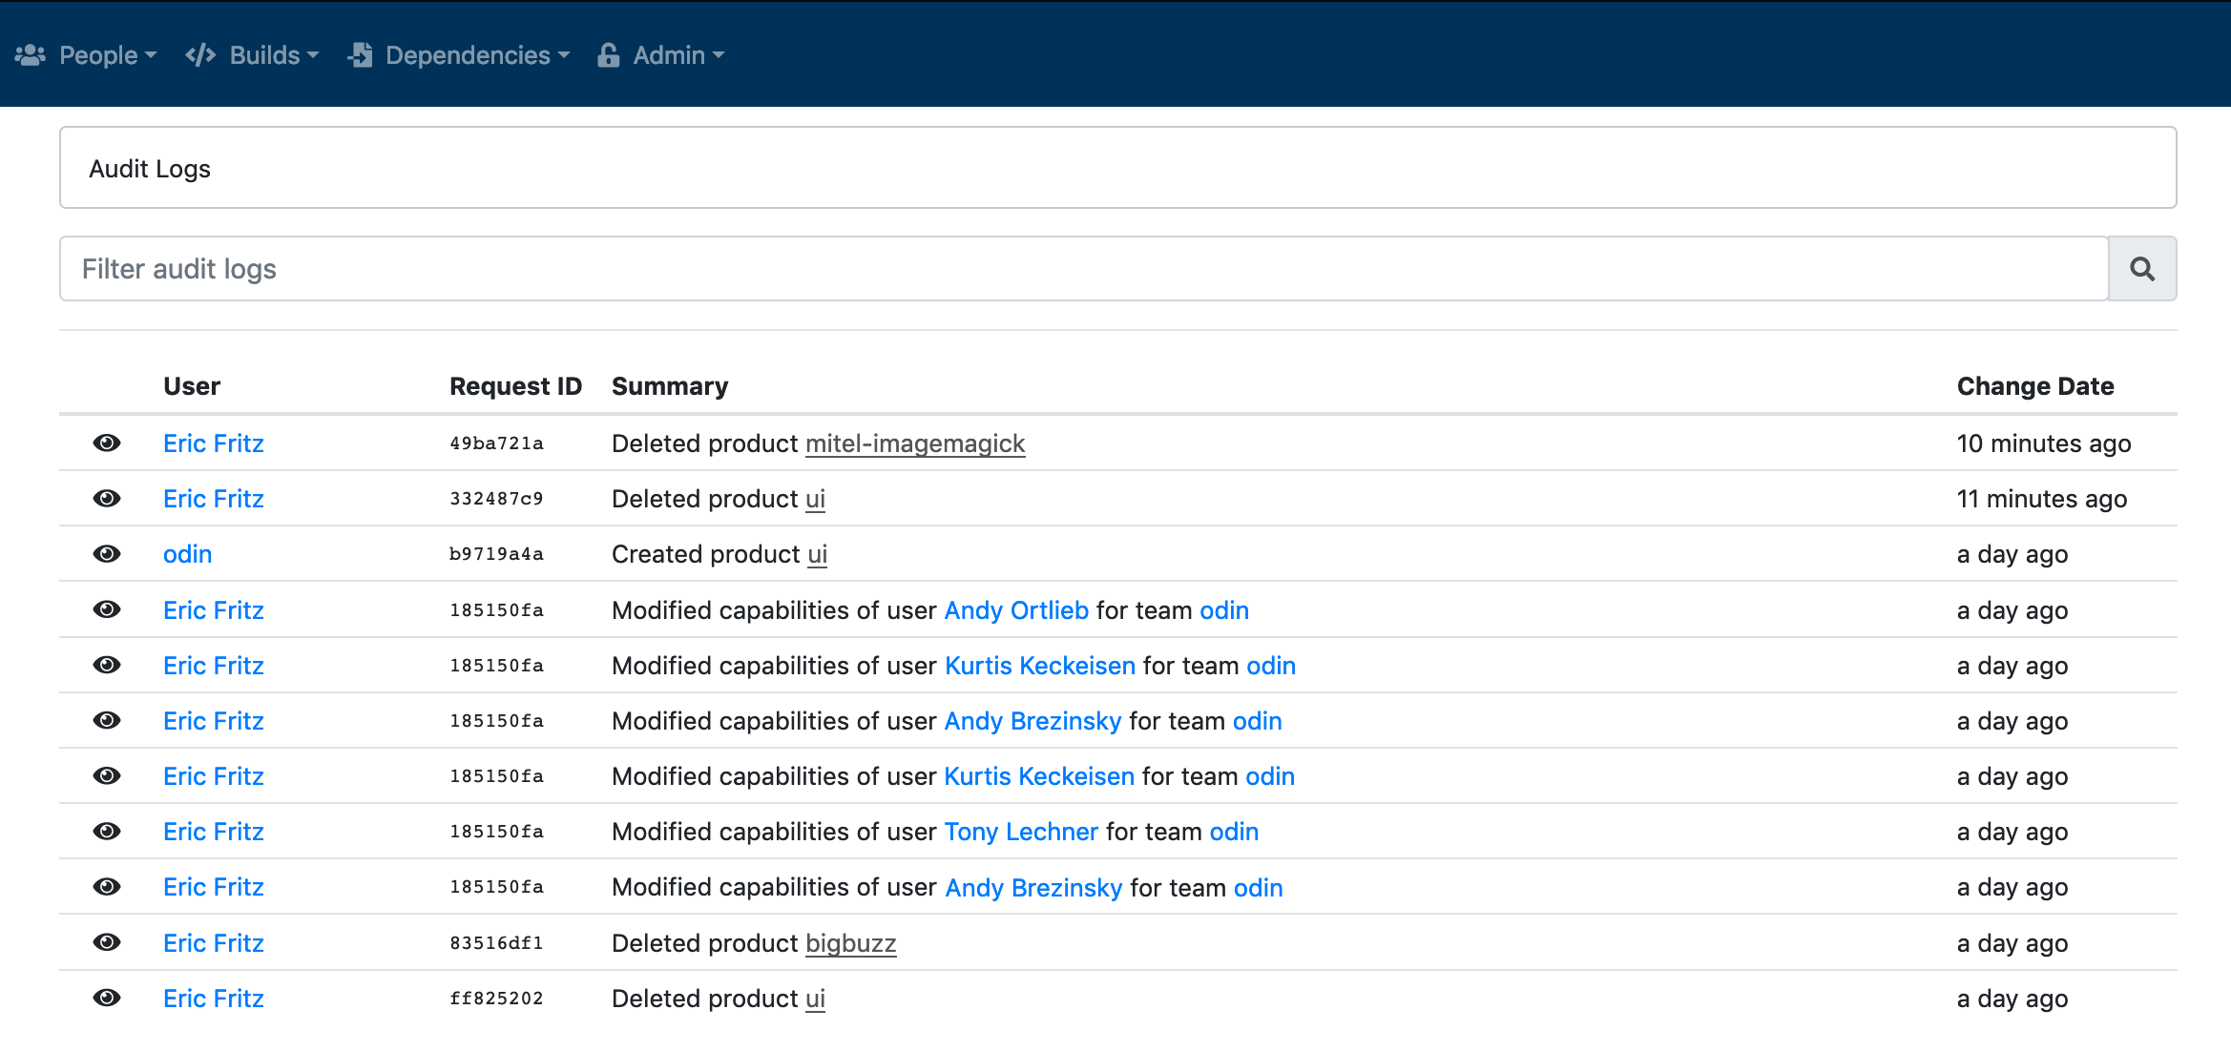
Task: Click the search magnifier button
Action: tap(2142, 269)
